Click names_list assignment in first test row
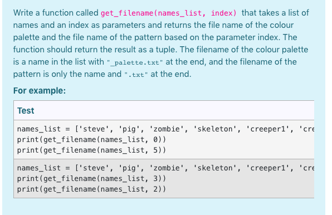Screen dimensions: 332x215 [165, 129]
